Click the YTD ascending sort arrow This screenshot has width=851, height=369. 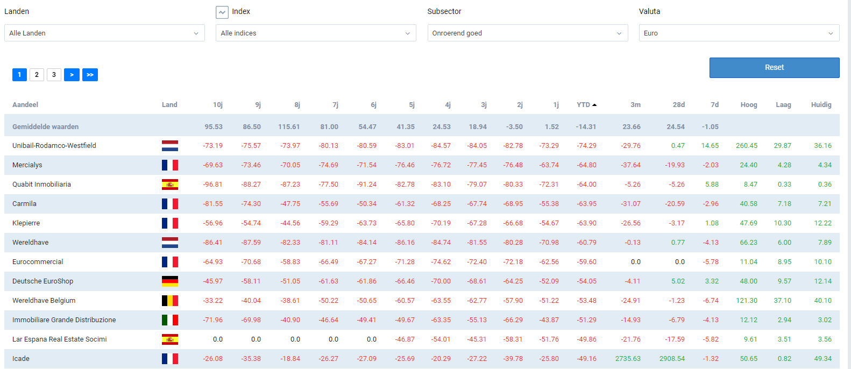[x=594, y=105]
